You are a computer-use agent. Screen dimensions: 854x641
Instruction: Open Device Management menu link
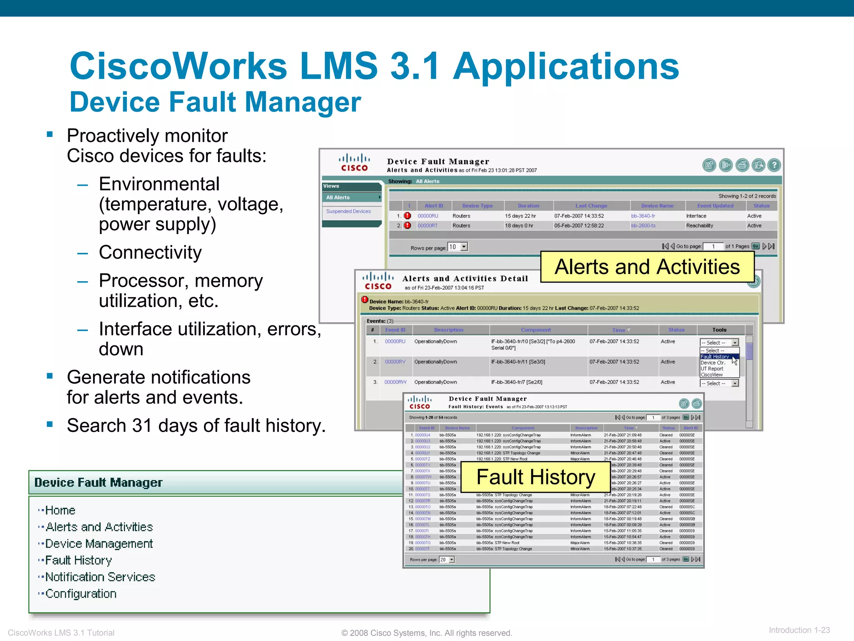click(x=99, y=544)
